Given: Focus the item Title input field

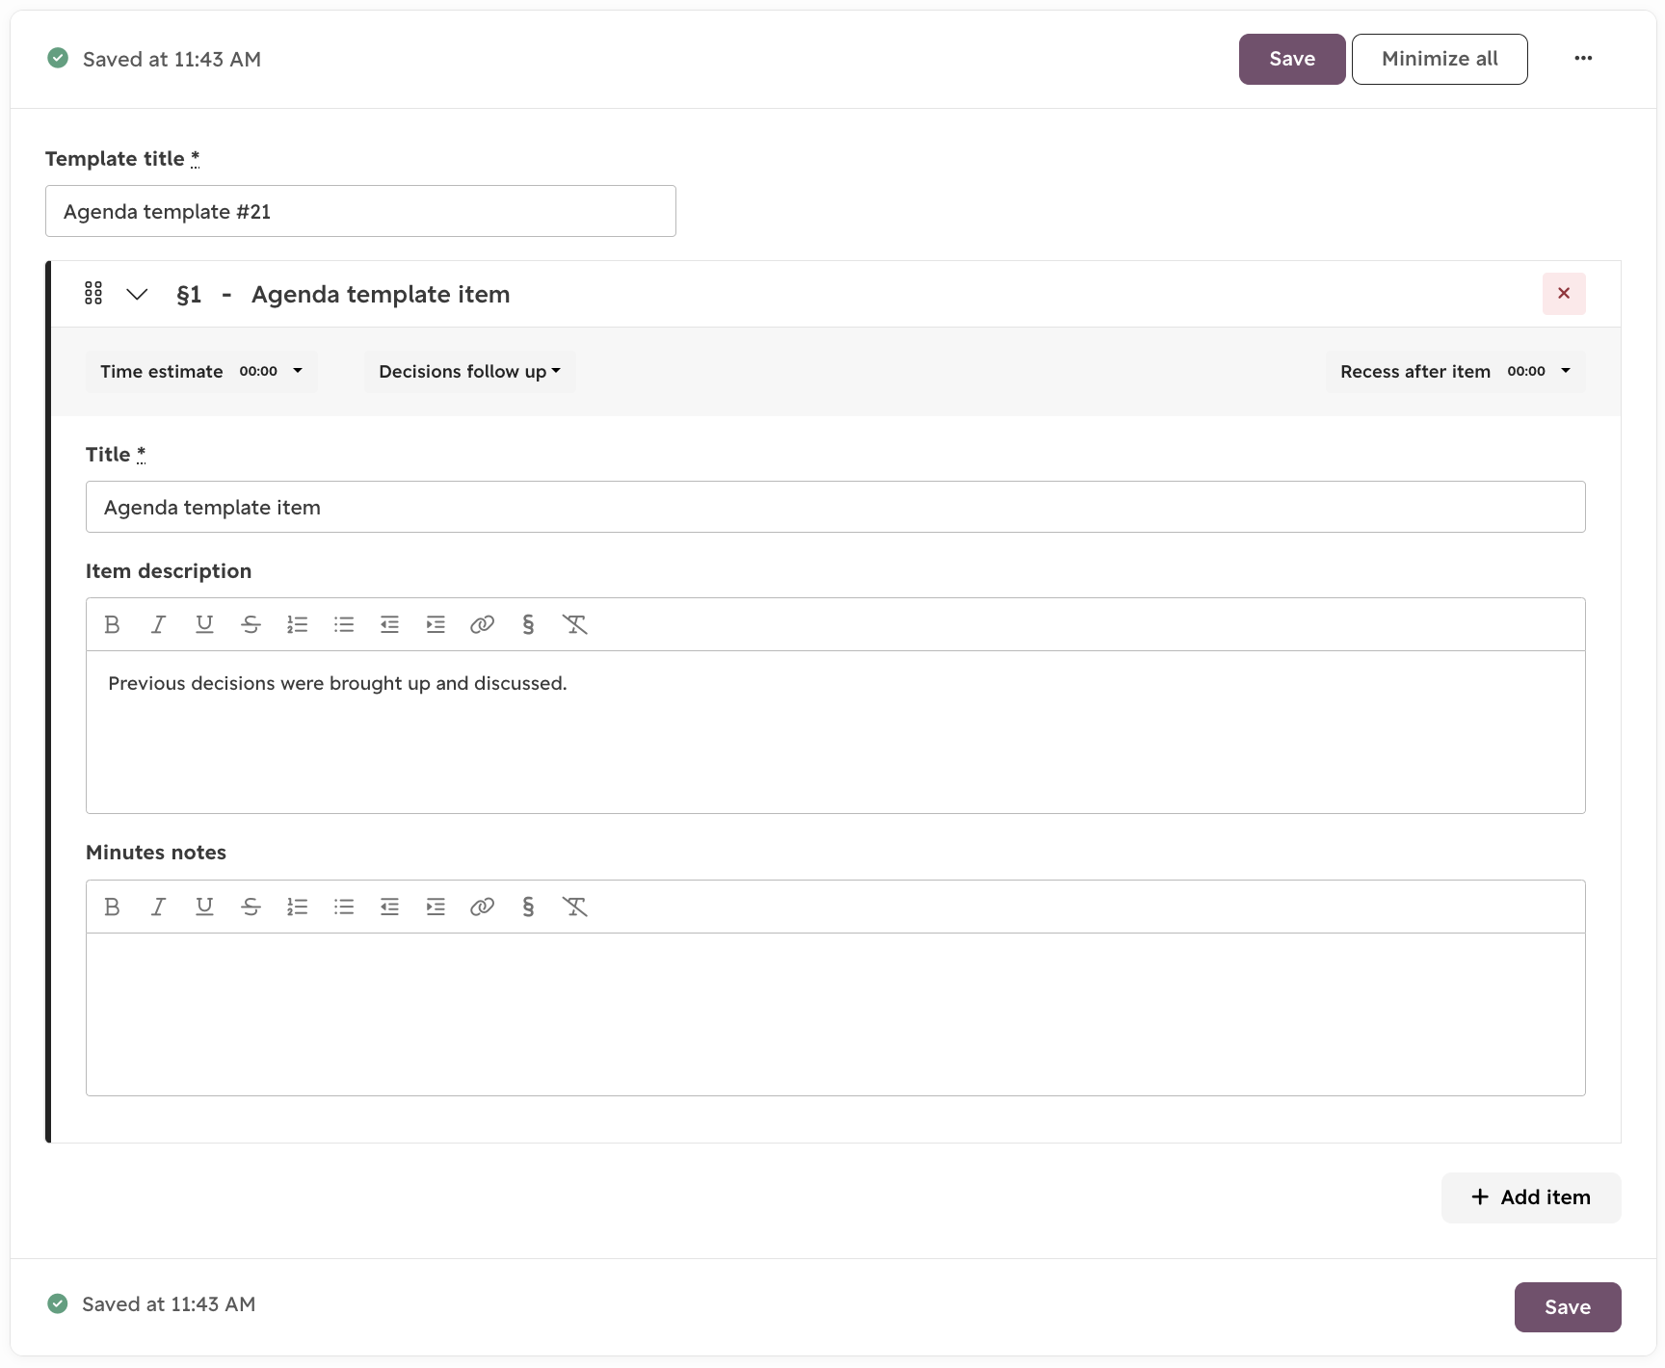Looking at the screenshot, I should (x=835, y=507).
